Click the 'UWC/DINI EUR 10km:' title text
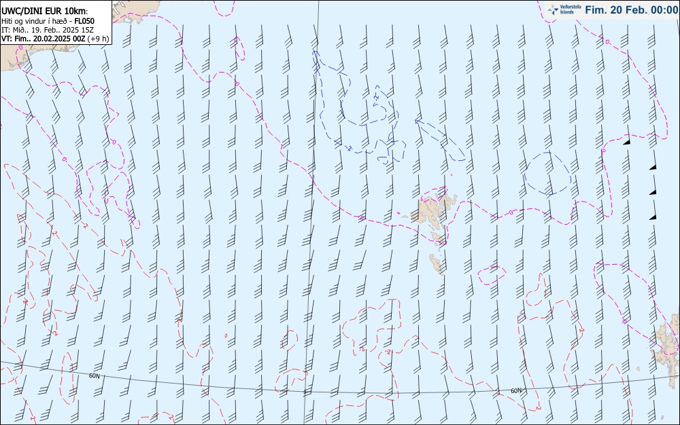The height and width of the screenshot is (425, 680). point(45,12)
